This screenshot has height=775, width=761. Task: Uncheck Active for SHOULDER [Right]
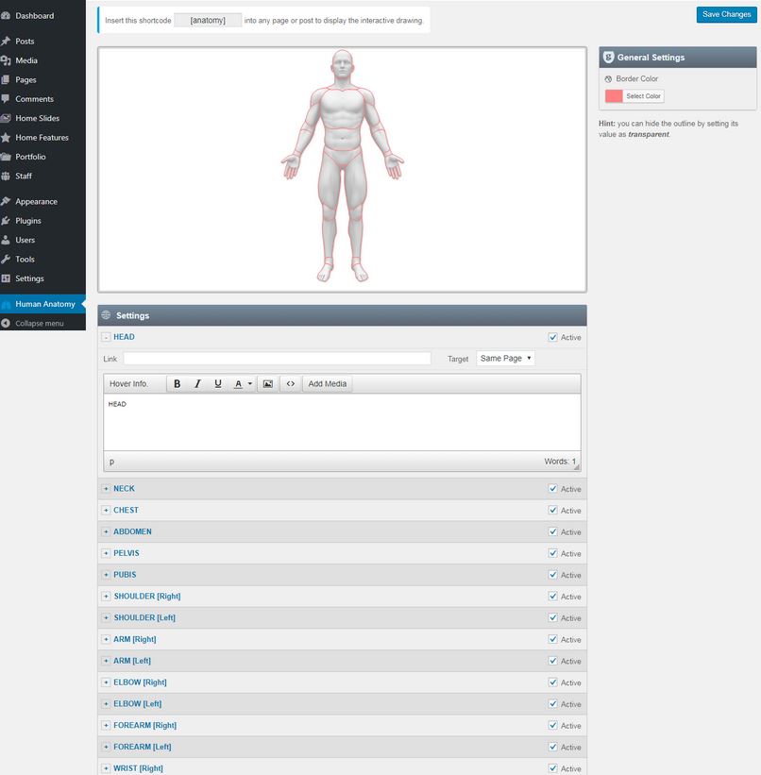tap(553, 596)
